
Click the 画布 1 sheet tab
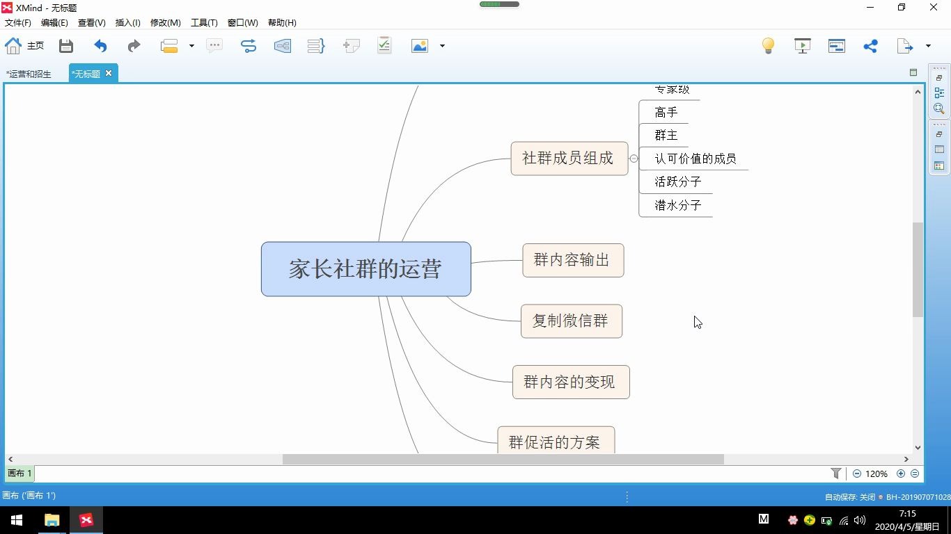click(19, 474)
